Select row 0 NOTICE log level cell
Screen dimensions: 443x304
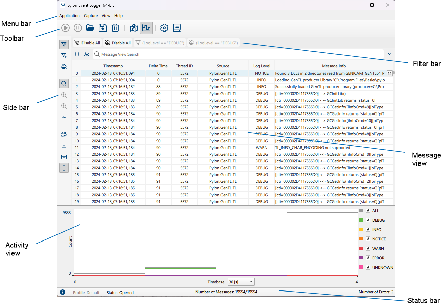[262, 73]
